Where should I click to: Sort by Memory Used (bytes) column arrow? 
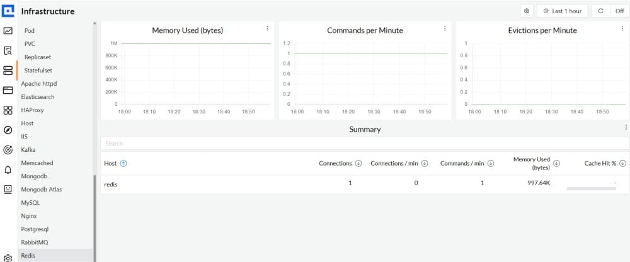[x=556, y=164]
